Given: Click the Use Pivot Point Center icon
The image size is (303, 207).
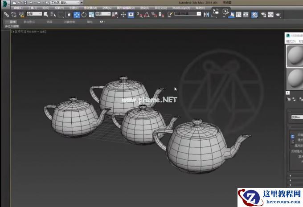Looking at the screenshot, I should (115, 15).
